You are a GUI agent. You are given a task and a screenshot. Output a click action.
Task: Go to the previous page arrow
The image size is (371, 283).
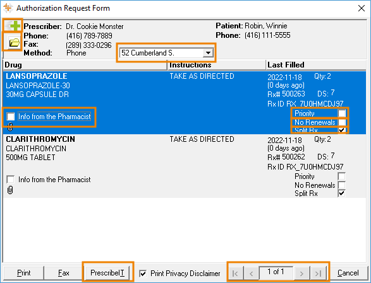tap(252, 273)
